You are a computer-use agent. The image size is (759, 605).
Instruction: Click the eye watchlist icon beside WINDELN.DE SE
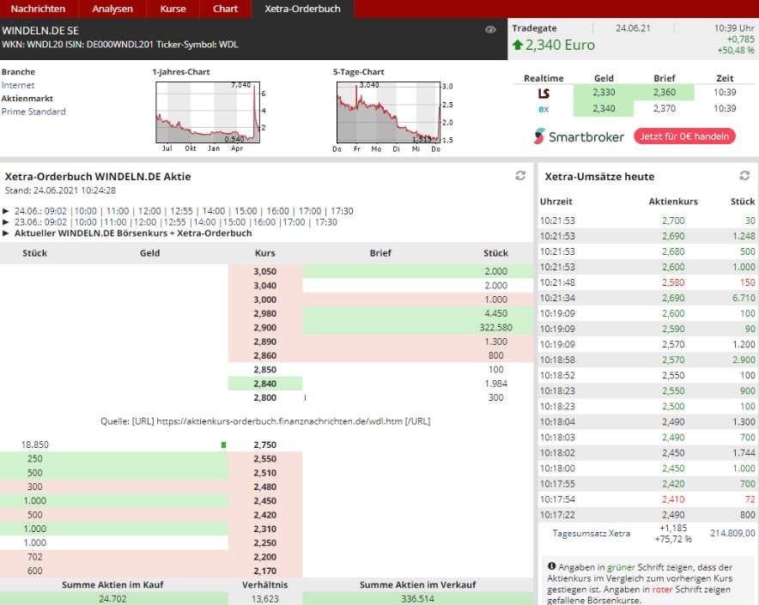tap(490, 30)
